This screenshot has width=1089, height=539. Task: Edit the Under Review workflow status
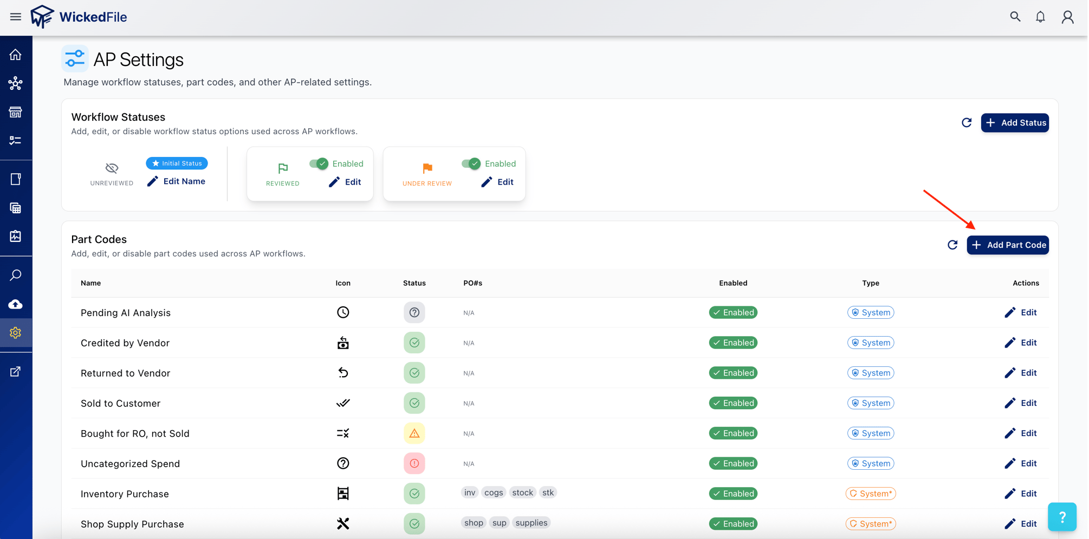click(x=497, y=182)
